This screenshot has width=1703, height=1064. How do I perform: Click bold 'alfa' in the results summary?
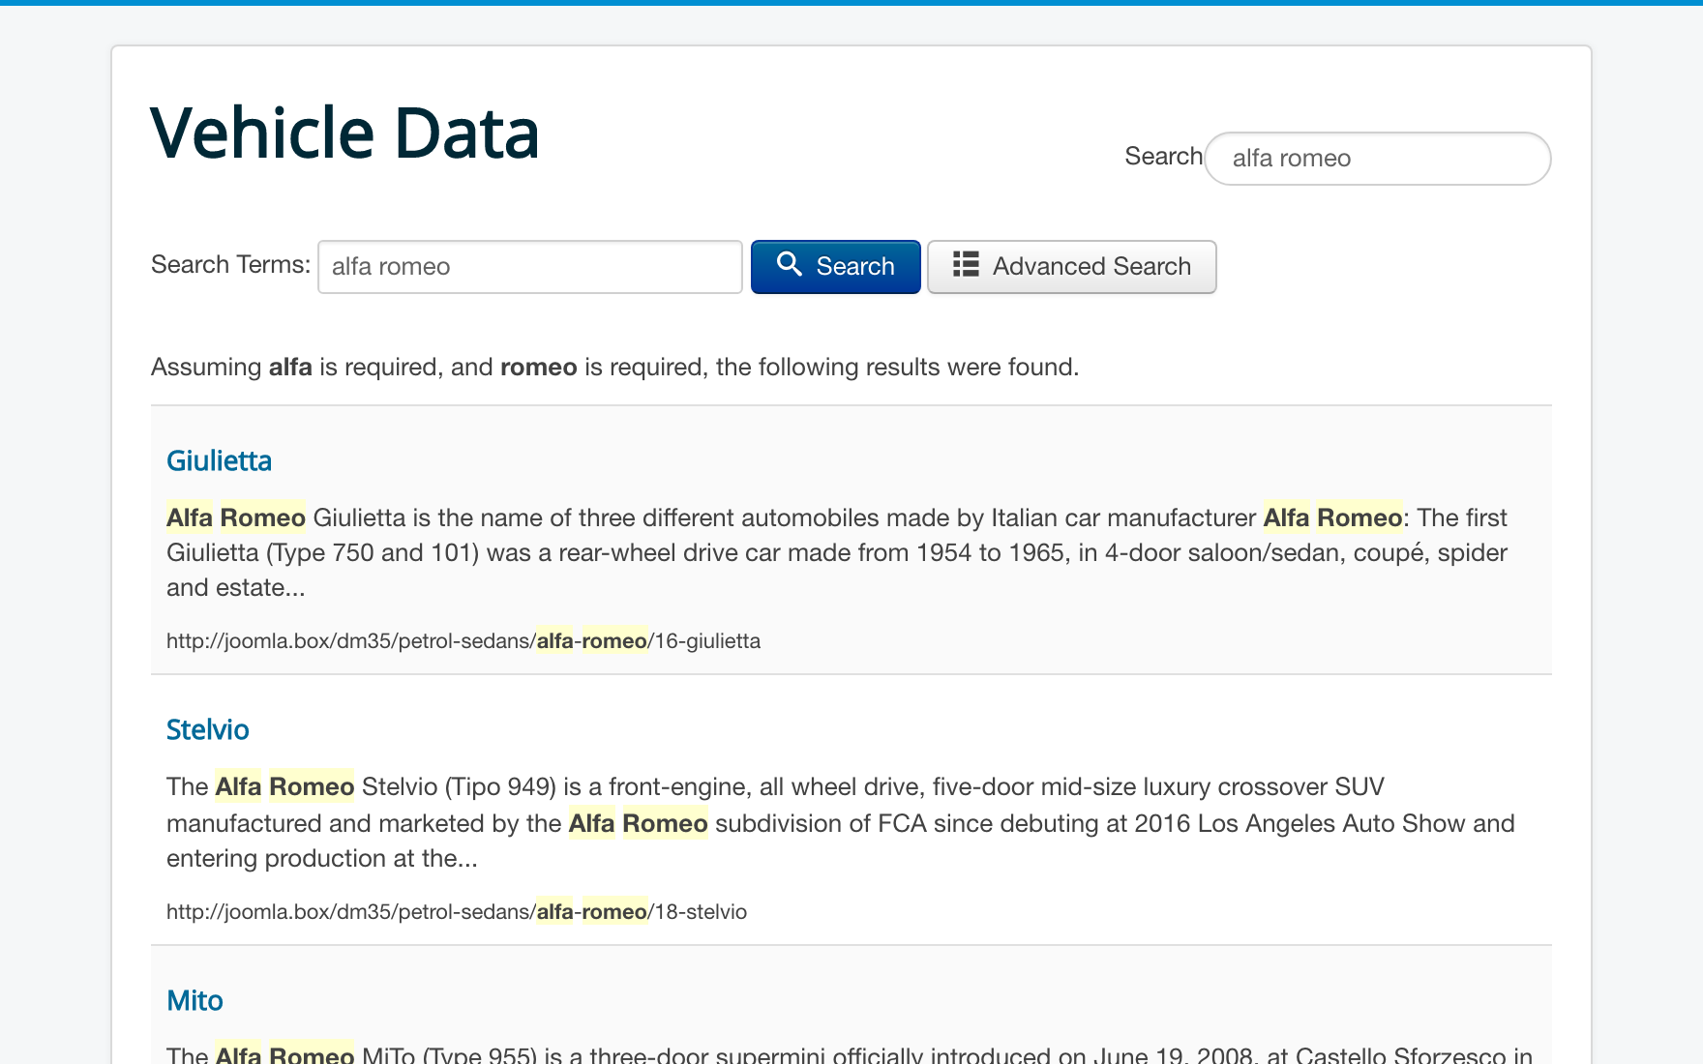[290, 368]
